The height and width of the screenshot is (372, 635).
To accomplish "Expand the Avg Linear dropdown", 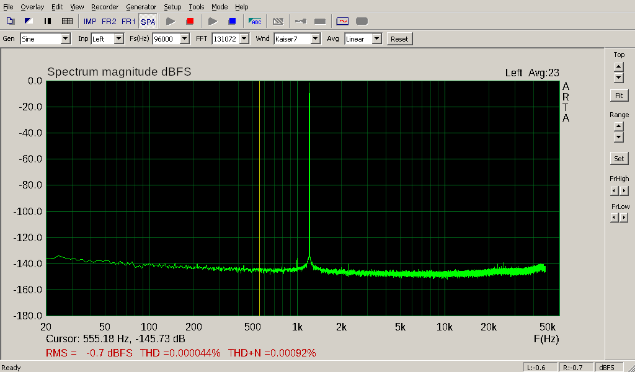I will 377,39.
